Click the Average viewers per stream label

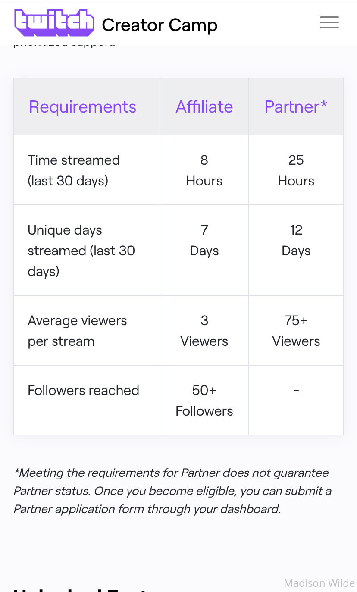pyautogui.click(x=78, y=331)
